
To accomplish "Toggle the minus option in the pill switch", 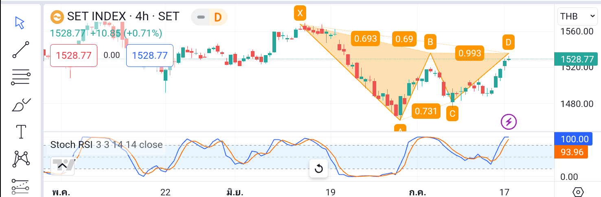I will point(200,17).
